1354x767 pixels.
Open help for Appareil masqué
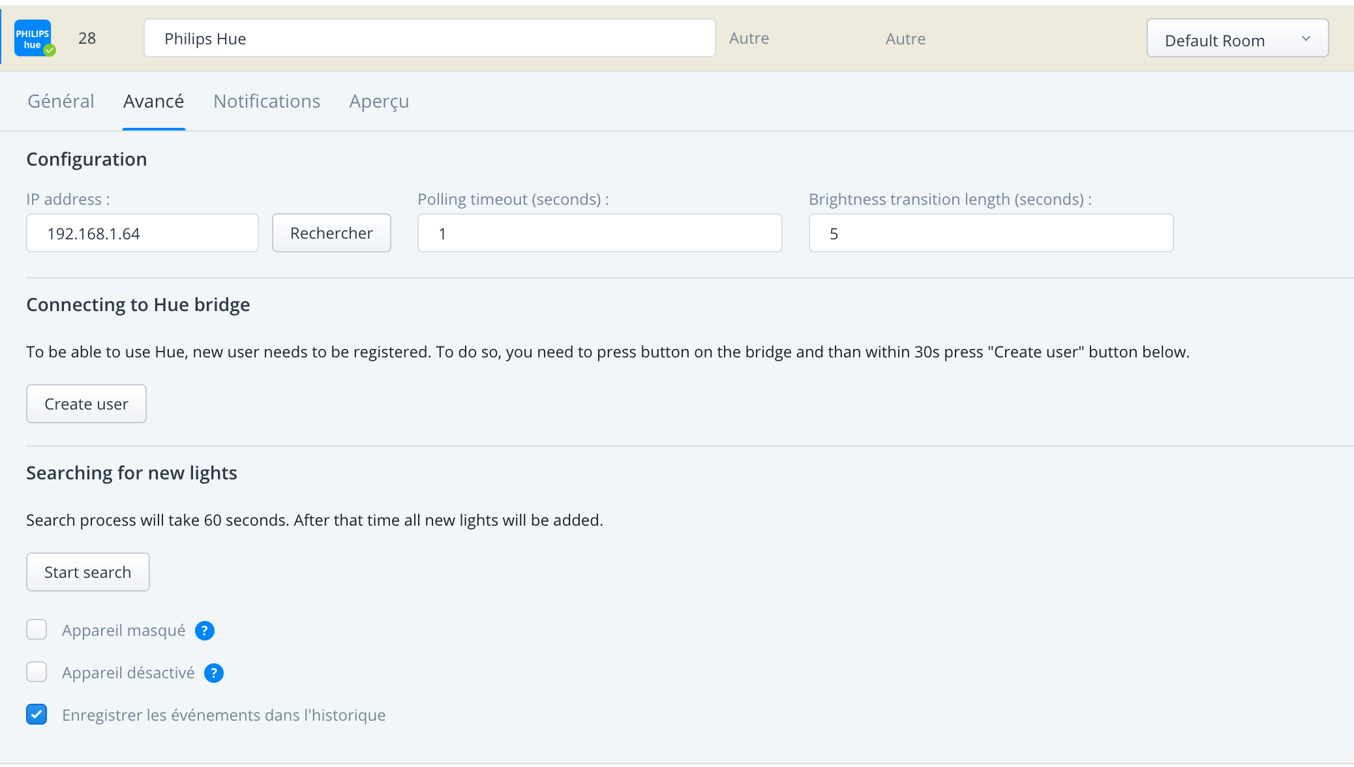205,631
